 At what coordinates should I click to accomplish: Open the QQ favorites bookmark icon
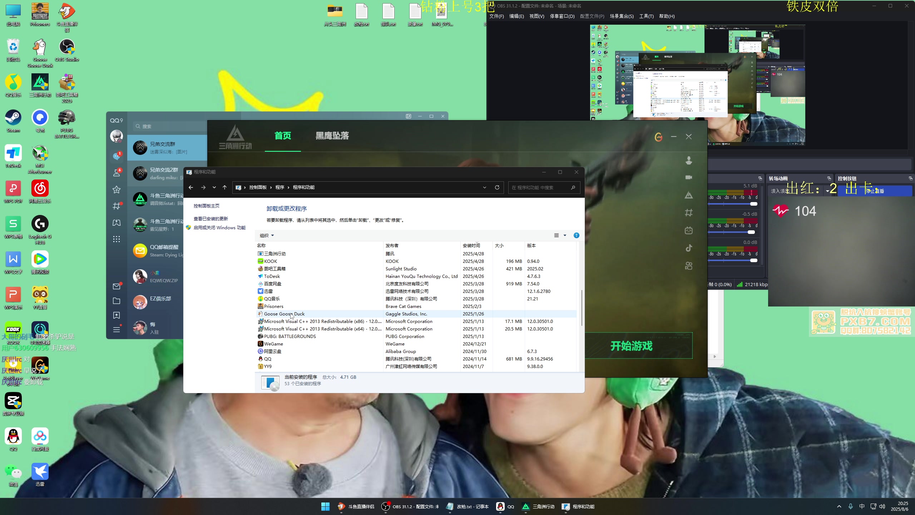pyautogui.click(x=117, y=315)
